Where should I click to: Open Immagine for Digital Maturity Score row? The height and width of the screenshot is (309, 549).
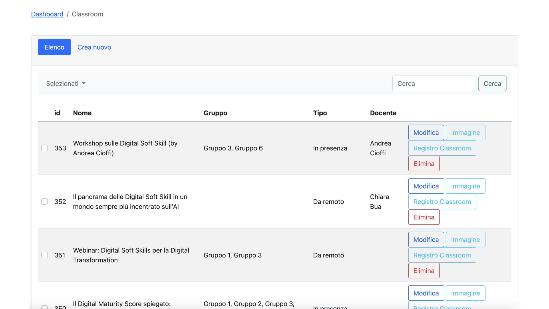(465, 293)
